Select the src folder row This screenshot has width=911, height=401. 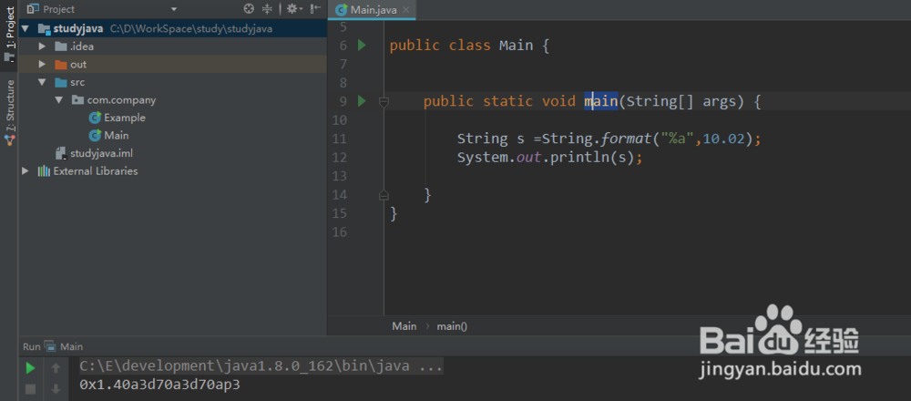[x=172, y=82]
